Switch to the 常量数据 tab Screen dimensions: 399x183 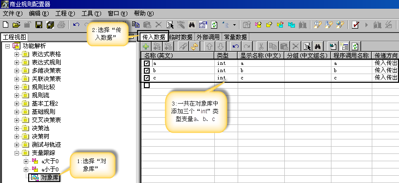235,37
